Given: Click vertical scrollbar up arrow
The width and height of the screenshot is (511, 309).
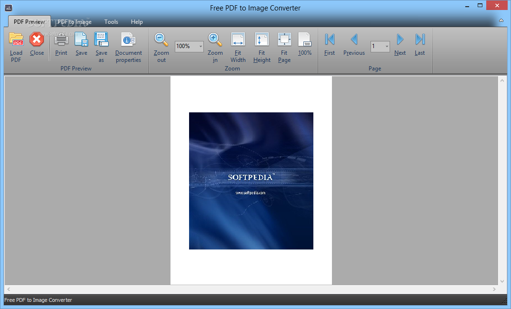Looking at the screenshot, I should [502, 80].
